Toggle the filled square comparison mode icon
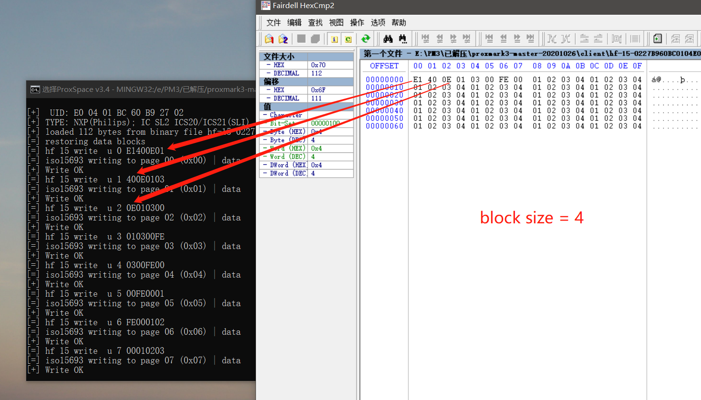Image resolution: width=701 pixels, height=400 pixels. 300,39
